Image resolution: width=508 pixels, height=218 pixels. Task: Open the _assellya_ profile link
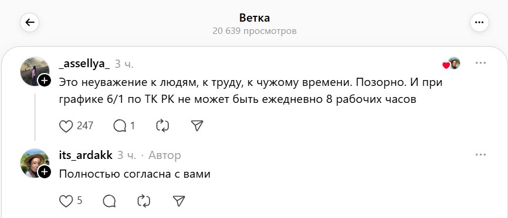[x=84, y=64]
